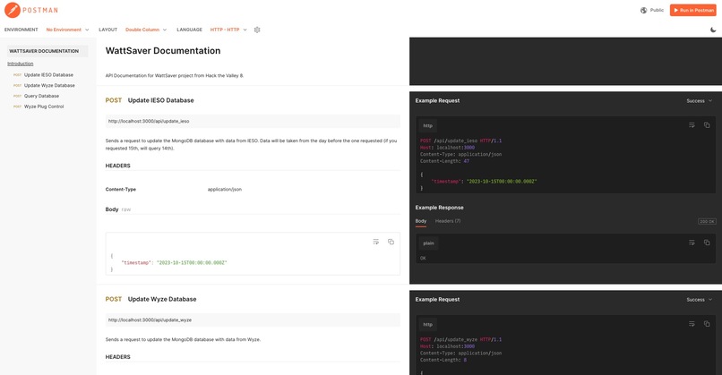Open Success dropdown for update_wyze example
The image size is (722, 375).
(699, 300)
